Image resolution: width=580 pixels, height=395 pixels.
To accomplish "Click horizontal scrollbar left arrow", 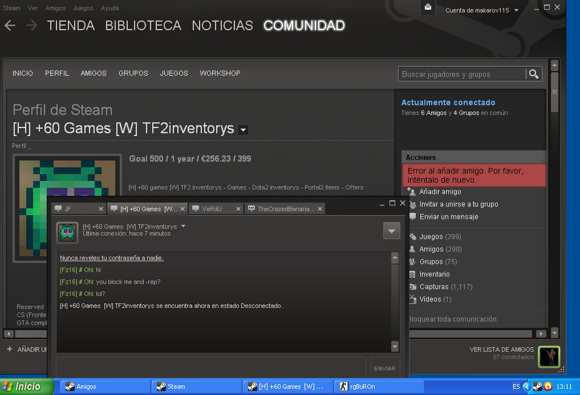I will pyautogui.click(x=9, y=334).
